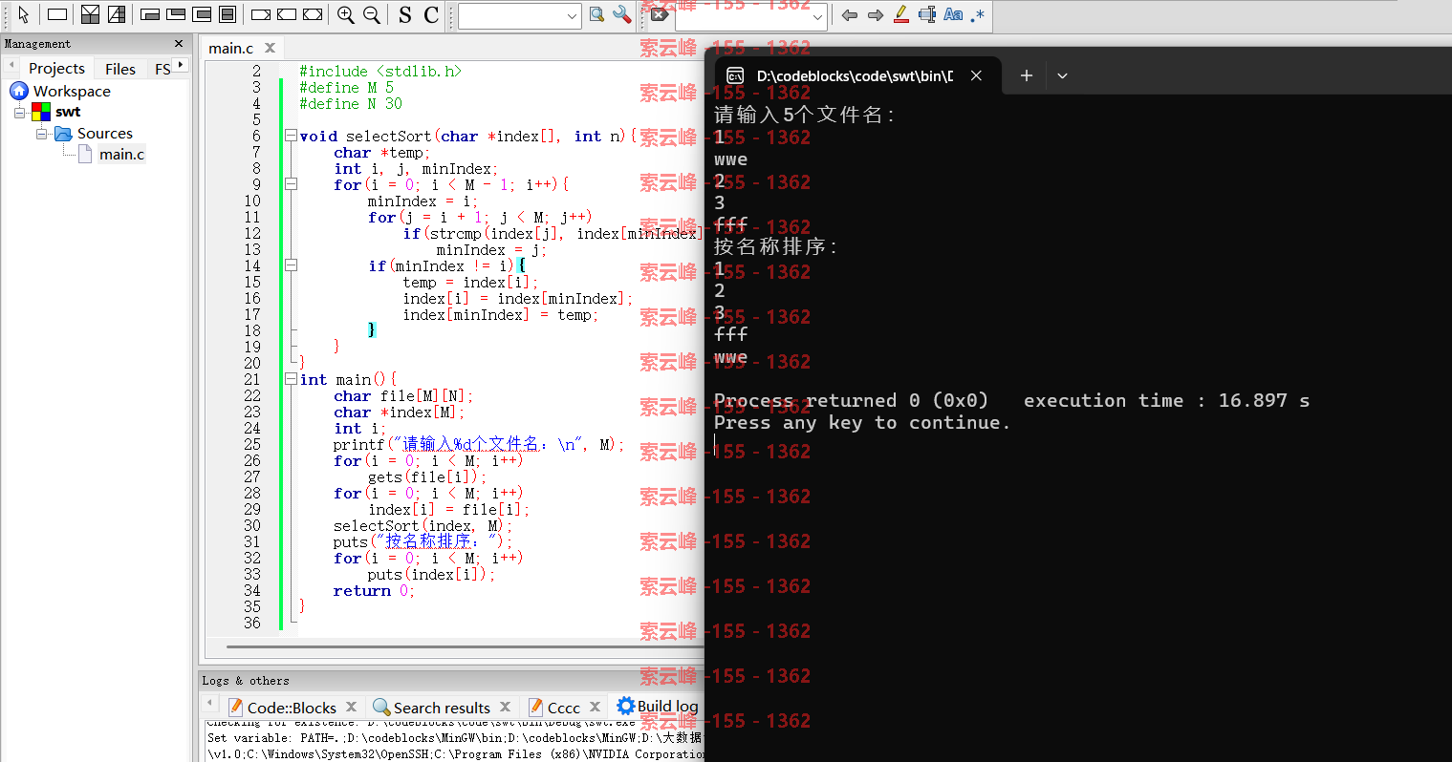The image size is (1452, 762).
Task: Close the Search results tab
Action: tap(505, 707)
